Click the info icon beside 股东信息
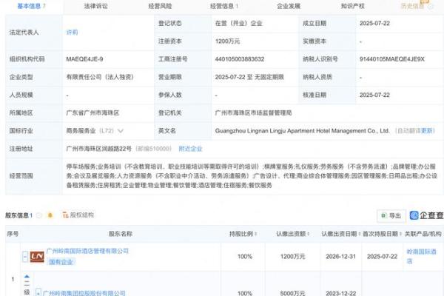This screenshot has height=296, width=444. pos(38,215)
